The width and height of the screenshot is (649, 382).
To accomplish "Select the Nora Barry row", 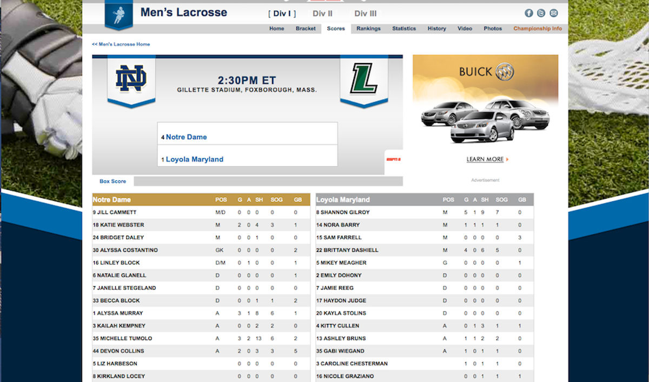I will pyautogui.click(x=425, y=225).
